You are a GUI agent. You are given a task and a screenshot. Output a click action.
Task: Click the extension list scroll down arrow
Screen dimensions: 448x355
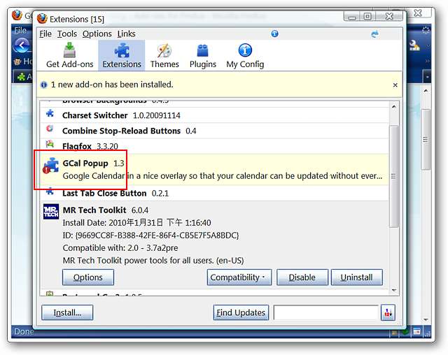394,290
